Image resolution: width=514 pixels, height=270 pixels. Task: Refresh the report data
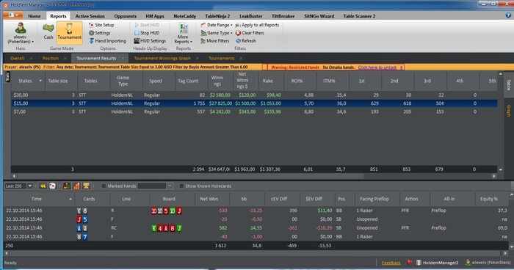(x=245, y=41)
